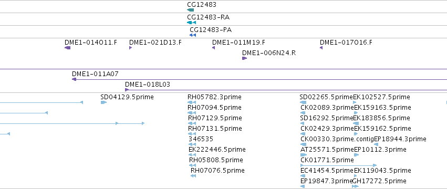Viewport: 447px width, 189px height.
Task: Click the SD04129.5prime EST glyph
Action: (x=103, y=102)
